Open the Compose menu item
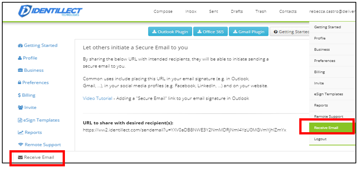This screenshot has height=169, width=357. coord(163,12)
